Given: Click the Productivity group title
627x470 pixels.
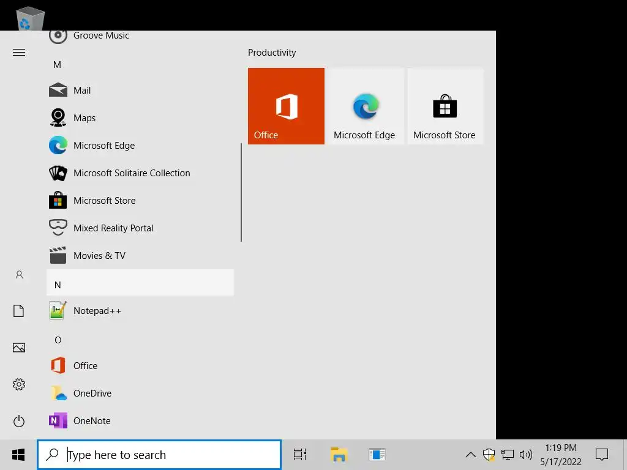Looking at the screenshot, I should [272, 53].
